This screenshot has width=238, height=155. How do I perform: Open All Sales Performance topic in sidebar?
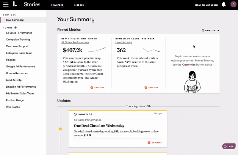19,33
